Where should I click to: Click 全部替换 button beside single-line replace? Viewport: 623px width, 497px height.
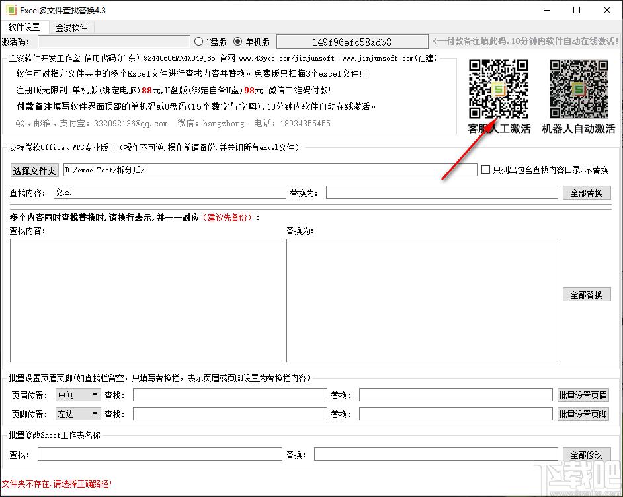[587, 193]
